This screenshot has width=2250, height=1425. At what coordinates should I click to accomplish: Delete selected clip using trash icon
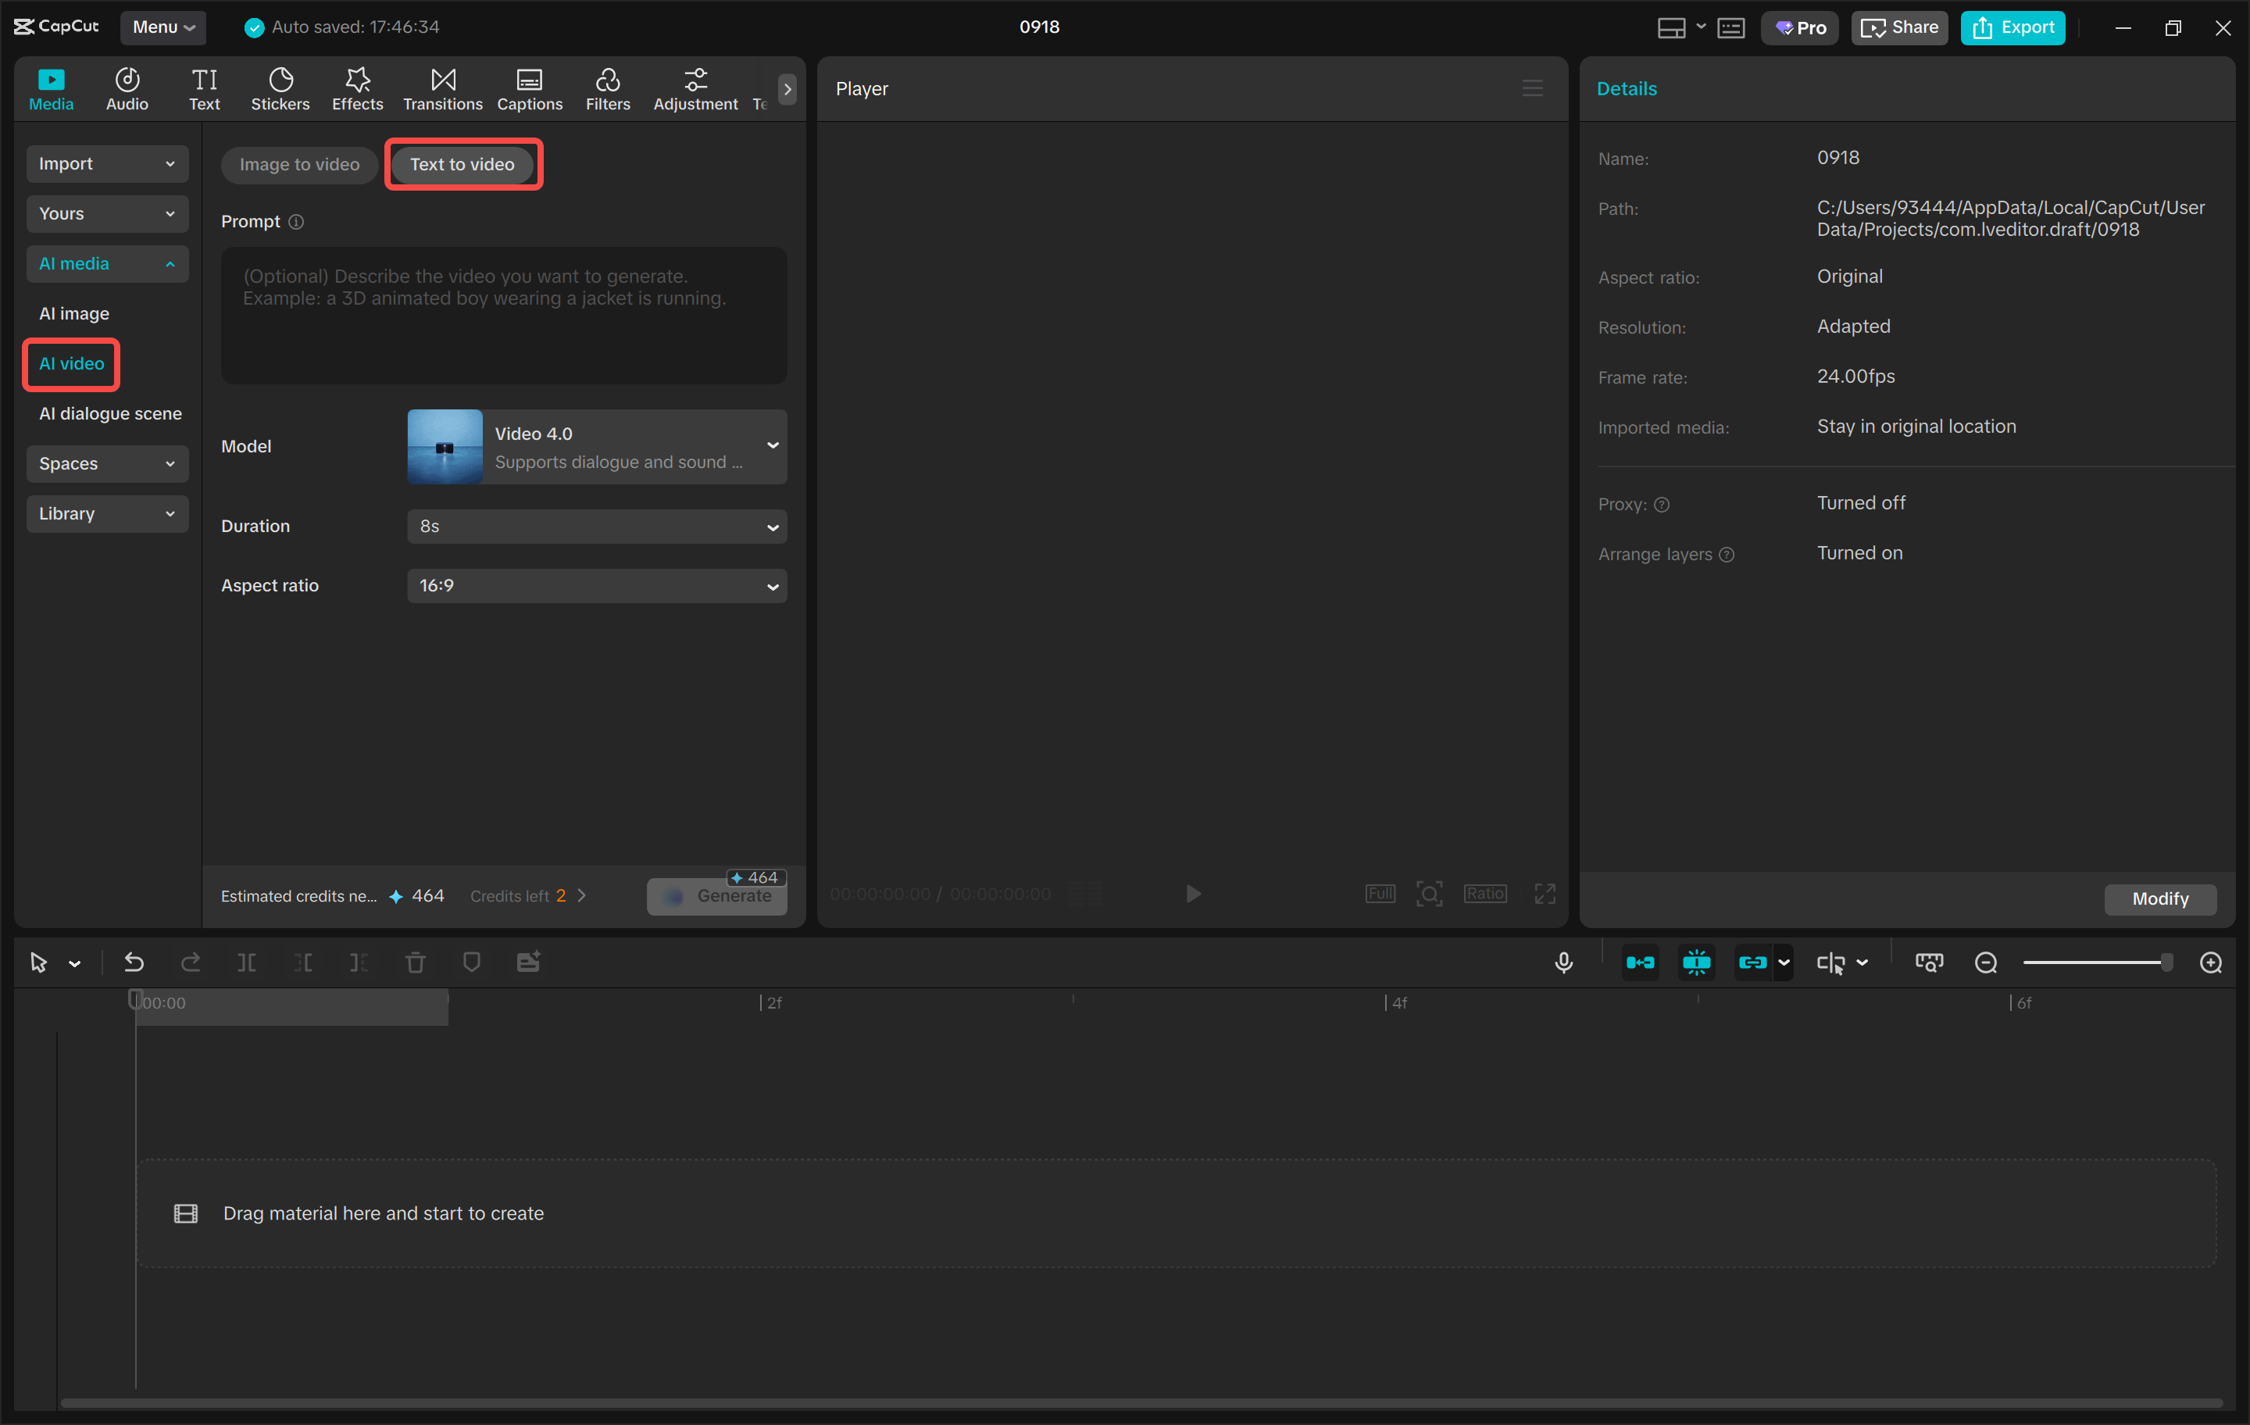415,962
